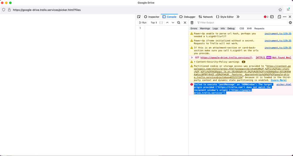The image size is (293, 156).
Task: Activate the element picker tool
Action: point(139,17)
